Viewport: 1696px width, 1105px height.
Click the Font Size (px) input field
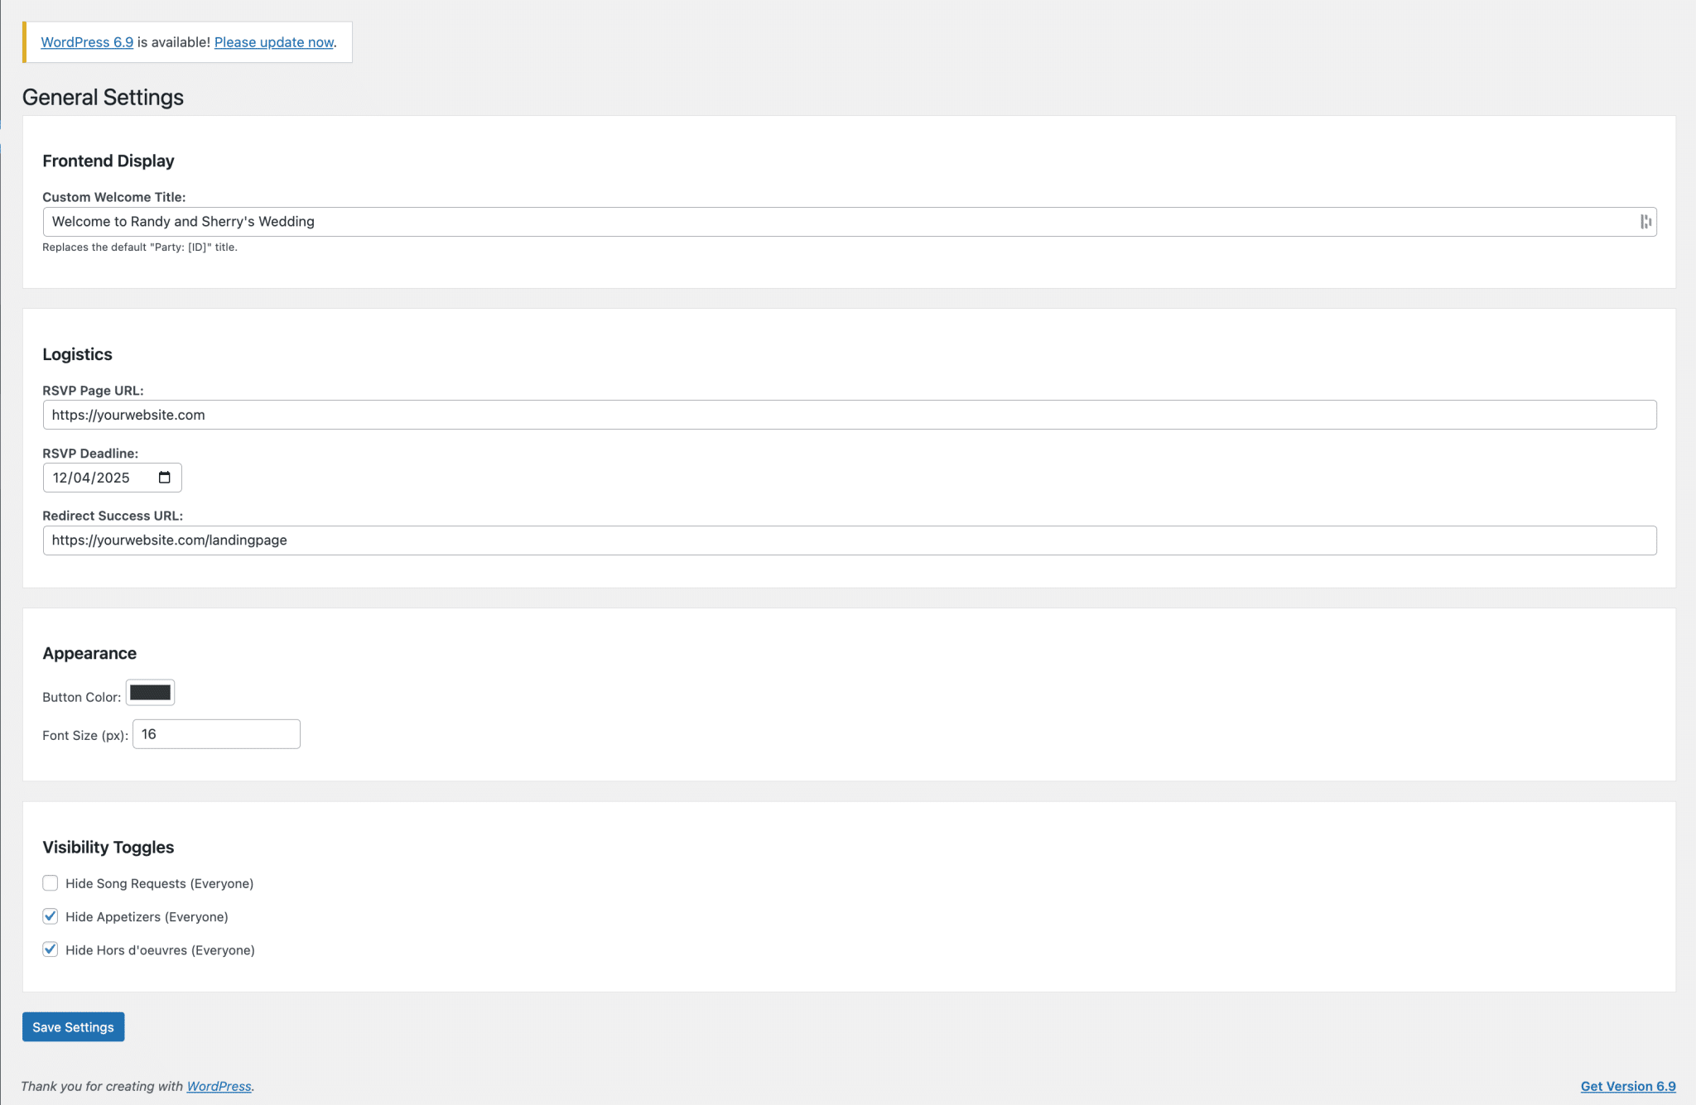[x=216, y=734]
